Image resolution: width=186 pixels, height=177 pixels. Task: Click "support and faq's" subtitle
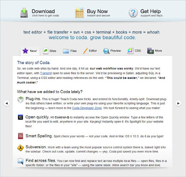[x=152, y=15]
